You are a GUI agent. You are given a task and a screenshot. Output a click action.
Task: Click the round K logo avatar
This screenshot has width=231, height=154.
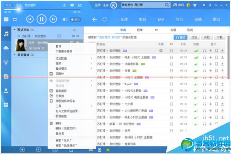pyautogui.click(x=113, y=5)
